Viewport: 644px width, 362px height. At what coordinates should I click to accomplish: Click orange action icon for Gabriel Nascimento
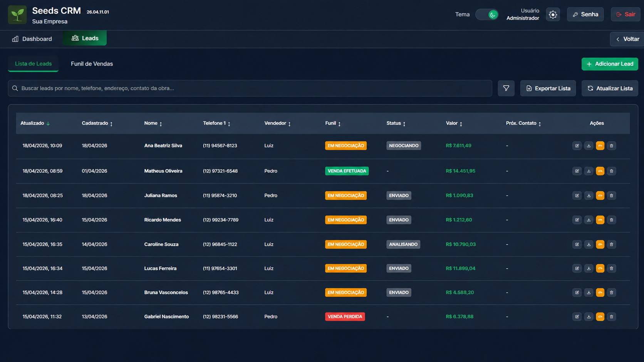tap(600, 317)
